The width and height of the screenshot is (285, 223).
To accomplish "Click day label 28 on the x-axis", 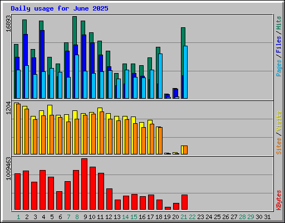I will 242,217.
